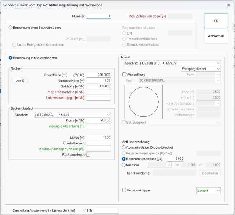The height and width of the screenshot is (215, 235).
Task: Enable Rückstauklappe checkbox in Ablauf
Action: click(124, 190)
